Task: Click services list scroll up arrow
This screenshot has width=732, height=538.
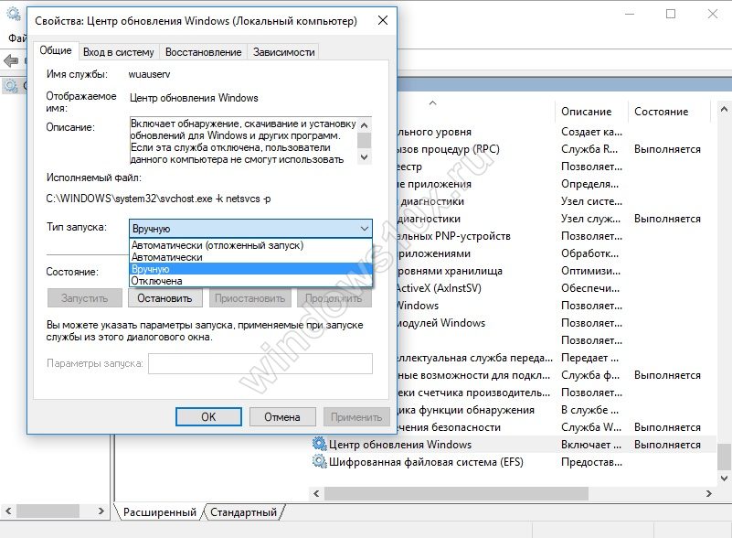Action: tap(724, 110)
